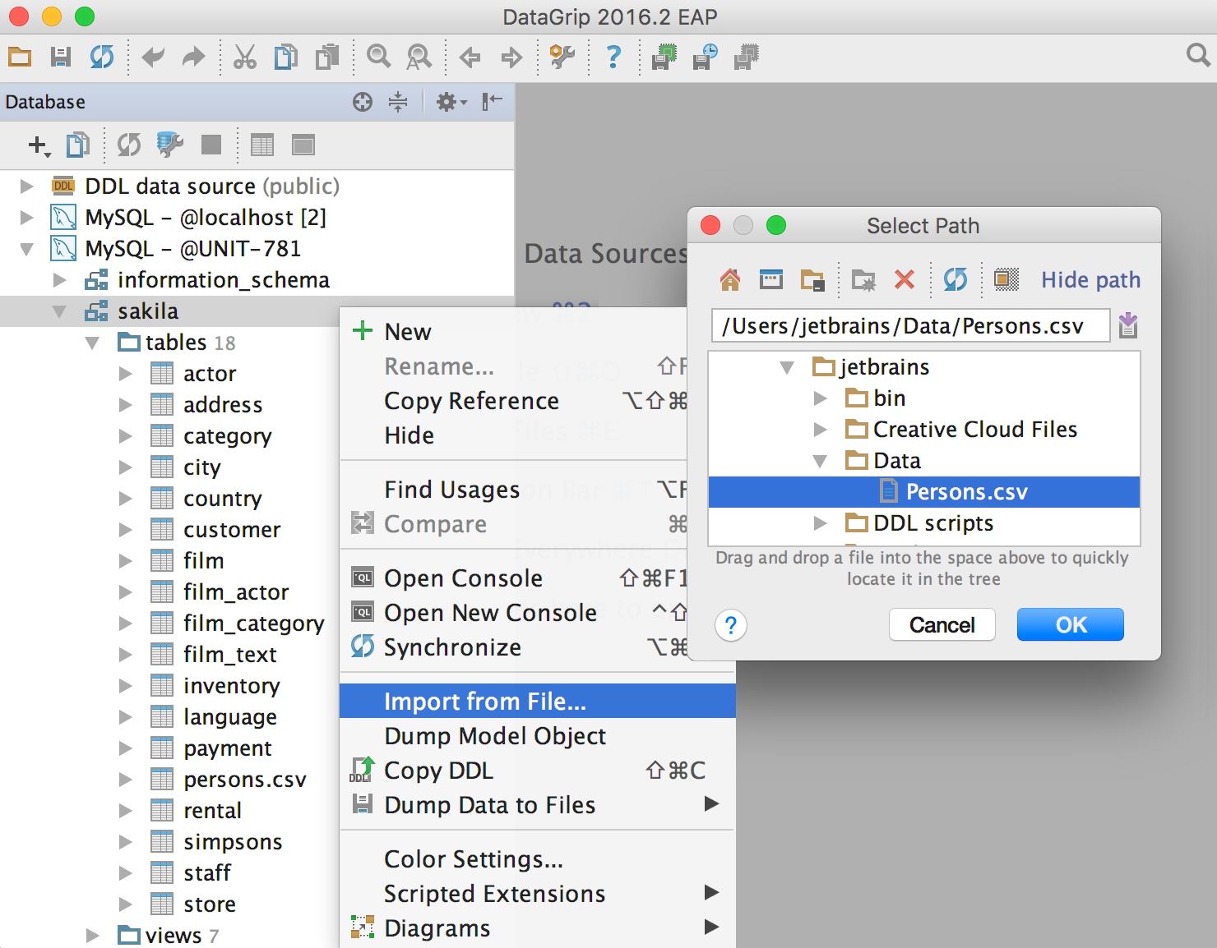The image size is (1217, 948).
Task: Click the Save All floppy disk icon
Action: pos(61,57)
